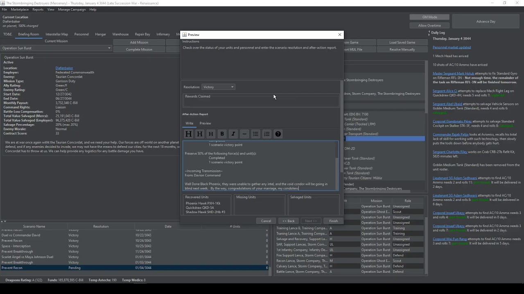Switch to the Interstellar Map tab
The image size is (524, 294).
click(x=56, y=34)
